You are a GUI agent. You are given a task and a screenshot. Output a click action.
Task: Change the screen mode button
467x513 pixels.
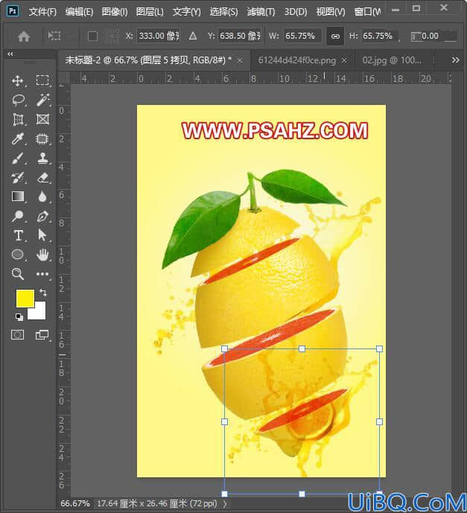click(42, 335)
